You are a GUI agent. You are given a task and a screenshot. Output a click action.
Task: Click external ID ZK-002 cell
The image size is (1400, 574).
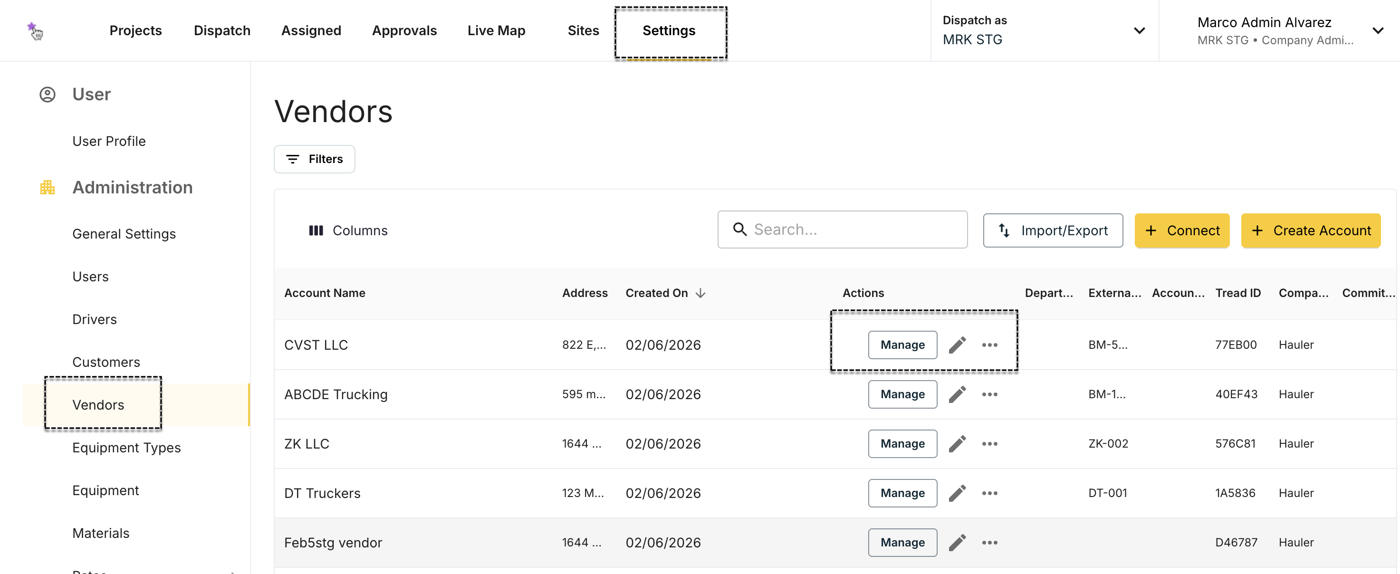[x=1108, y=444]
